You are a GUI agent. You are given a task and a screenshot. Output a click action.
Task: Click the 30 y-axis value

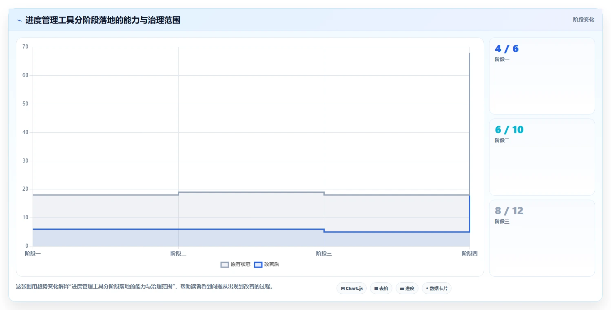tap(25, 161)
